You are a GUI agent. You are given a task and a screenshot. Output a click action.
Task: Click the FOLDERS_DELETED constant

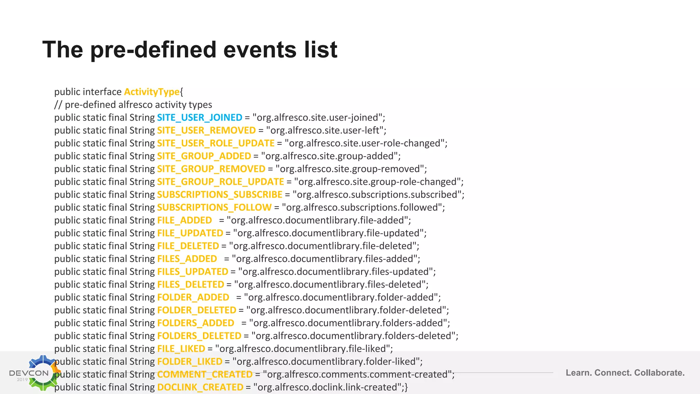[x=199, y=336]
